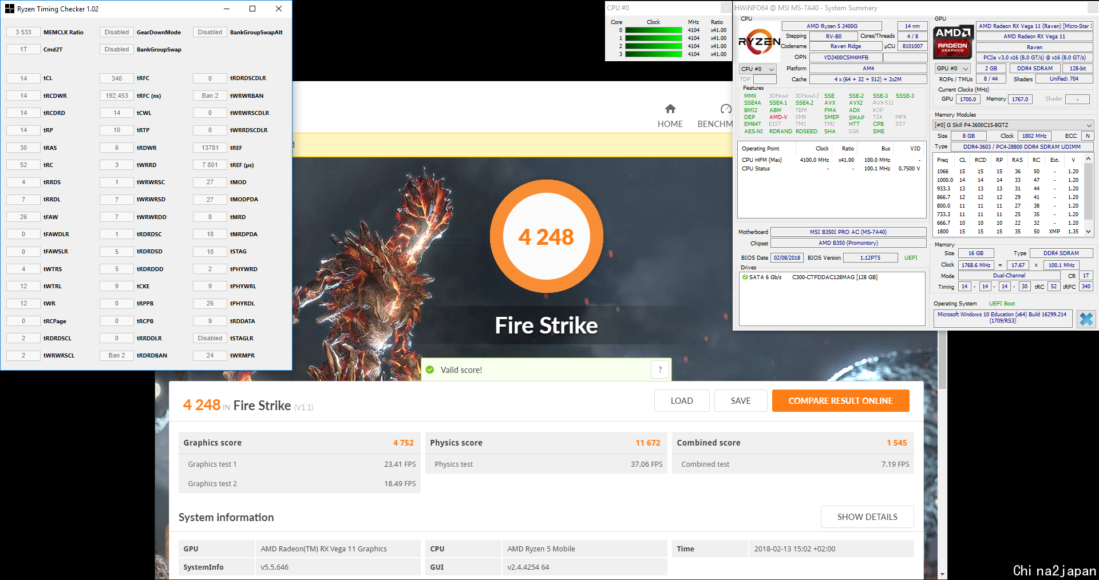Click the tCL value field
The width and height of the screenshot is (1099, 580).
(23, 78)
